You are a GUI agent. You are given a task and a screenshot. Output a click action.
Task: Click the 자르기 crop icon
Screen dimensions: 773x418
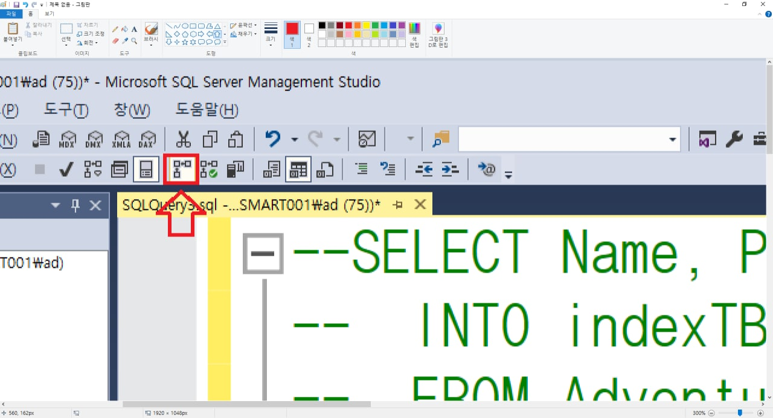[80, 25]
